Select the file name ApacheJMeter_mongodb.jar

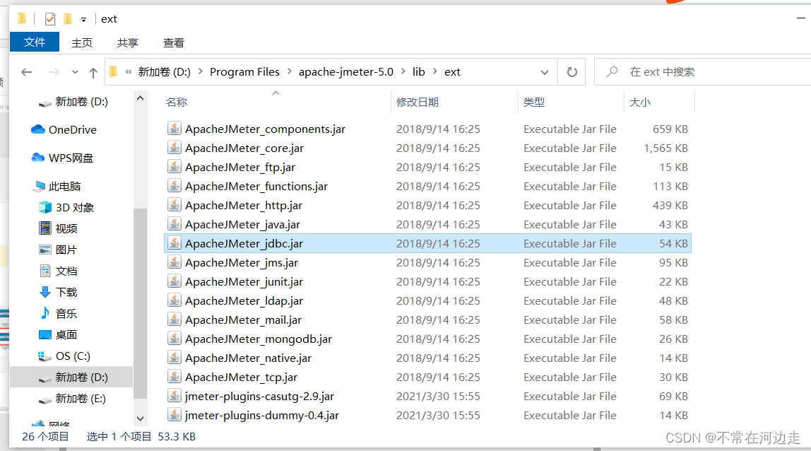259,339
